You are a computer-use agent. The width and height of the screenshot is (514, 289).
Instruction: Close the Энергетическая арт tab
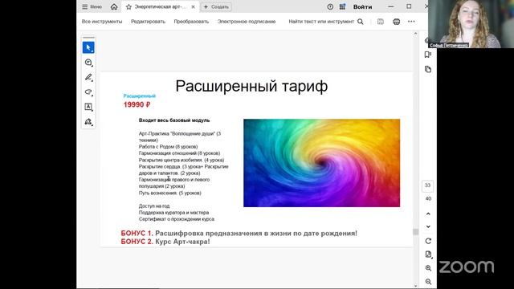coord(193,7)
